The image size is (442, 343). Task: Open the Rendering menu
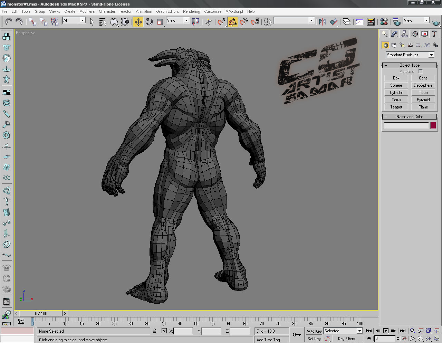click(x=191, y=11)
